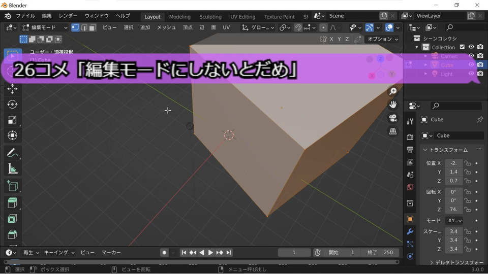
Task: Lock the position X value
Action: [x=467, y=163]
